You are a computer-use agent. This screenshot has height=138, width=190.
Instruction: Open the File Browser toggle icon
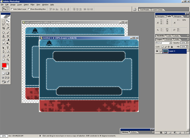135,9
